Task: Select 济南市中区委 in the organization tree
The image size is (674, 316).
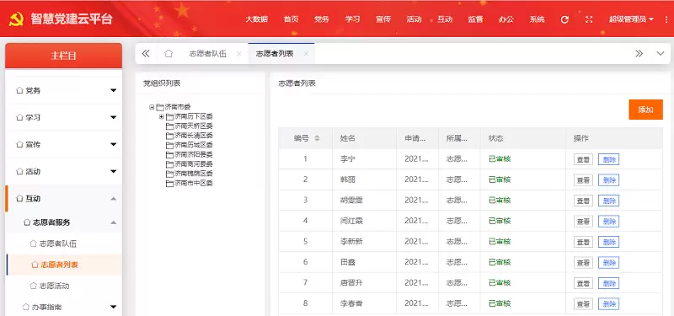Action: [194, 183]
